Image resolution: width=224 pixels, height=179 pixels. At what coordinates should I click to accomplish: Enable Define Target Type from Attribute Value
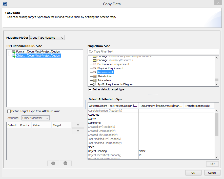click(9, 111)
